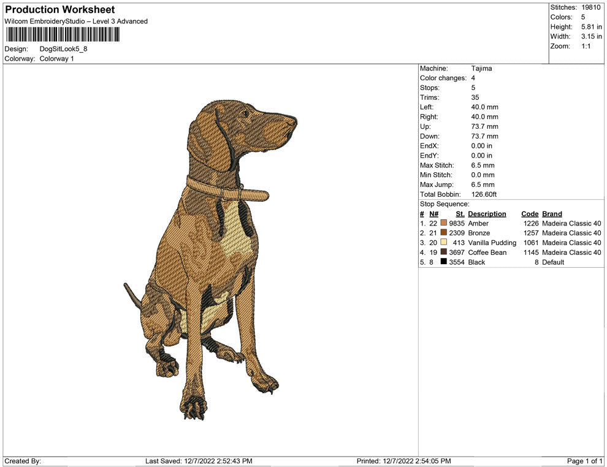
Task: Click the 'Stop Sequence:' label
Action: 445,204
